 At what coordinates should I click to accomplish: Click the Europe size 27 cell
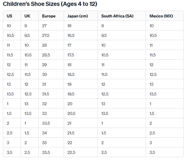[x=45, y=26]
